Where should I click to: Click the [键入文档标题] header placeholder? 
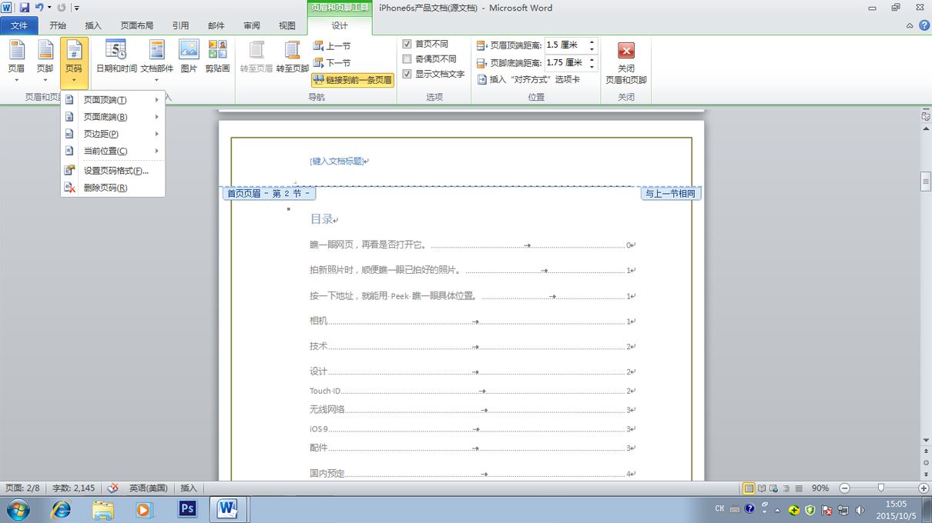pyautogui.click(x=337, y=161)
